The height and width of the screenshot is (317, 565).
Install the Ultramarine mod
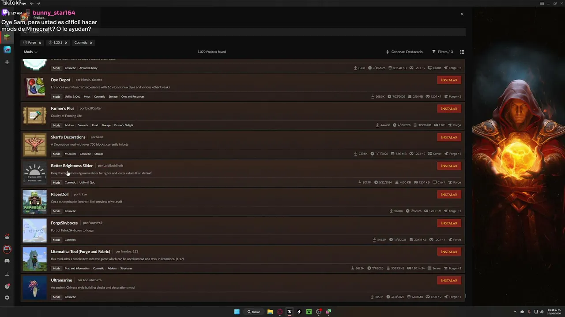(449, 280)
